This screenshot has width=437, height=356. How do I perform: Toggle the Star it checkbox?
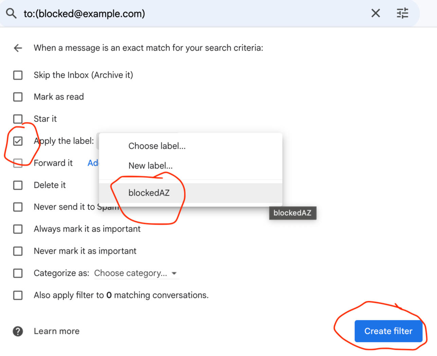click(x=18, y=119)
